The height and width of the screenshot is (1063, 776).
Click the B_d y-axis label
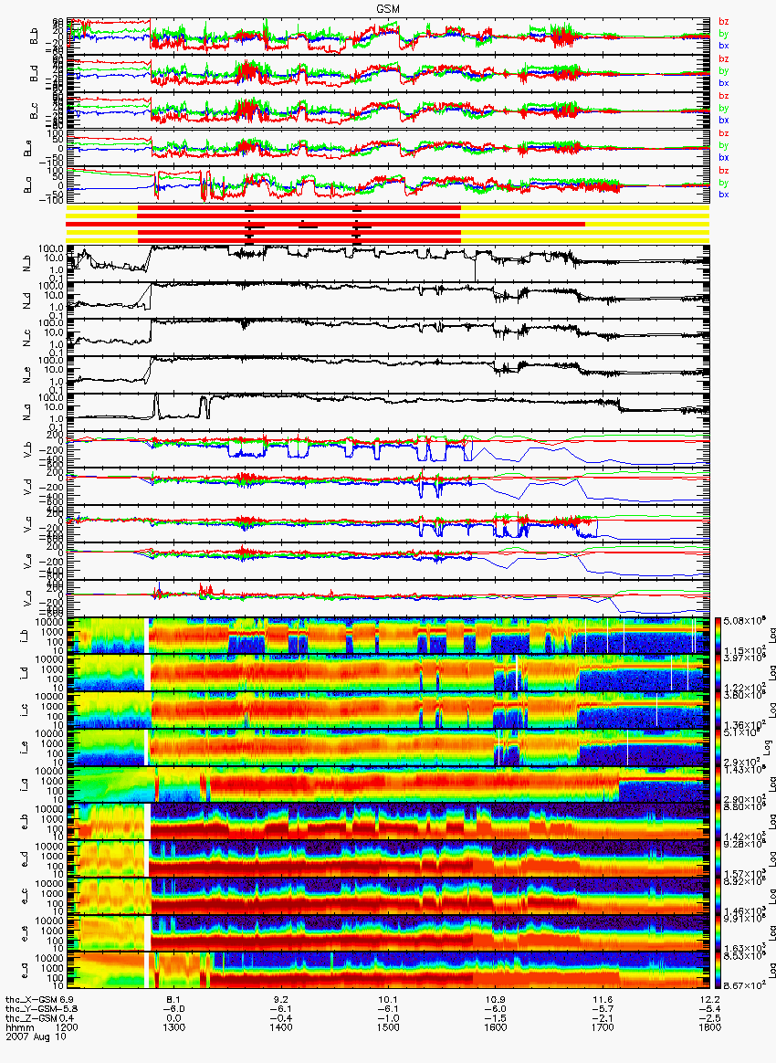pos(34,73)
